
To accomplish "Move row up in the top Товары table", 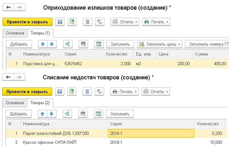I will coord(43,44).
